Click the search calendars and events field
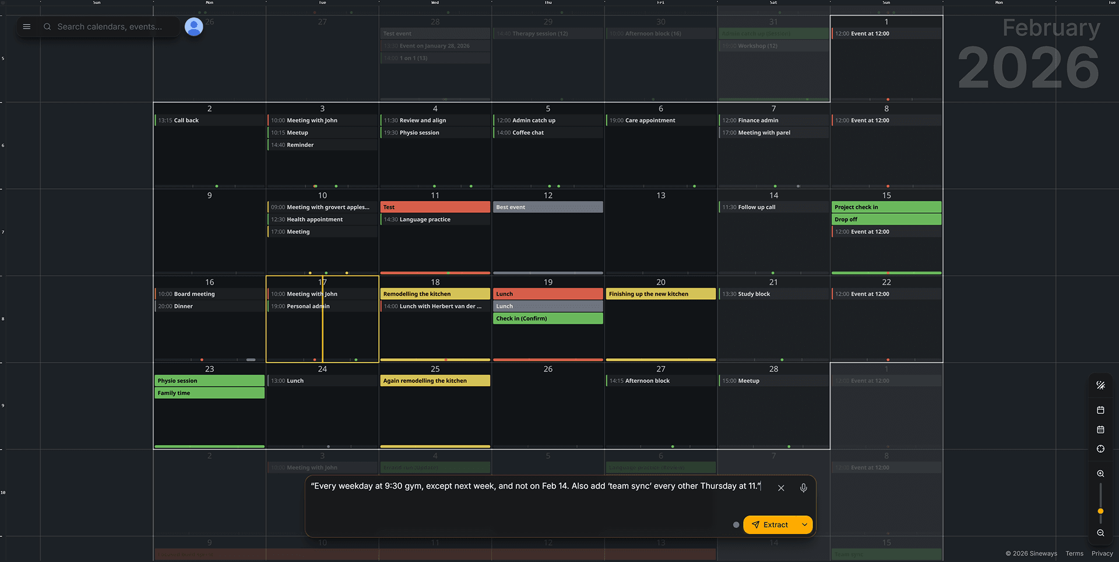1119x562 pixels. pyautogui.click(x=110, y=27)
